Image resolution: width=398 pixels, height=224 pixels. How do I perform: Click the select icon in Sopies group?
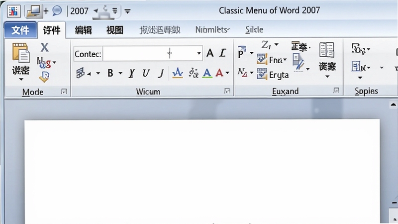pyautogui.click(x=358, y=67)
